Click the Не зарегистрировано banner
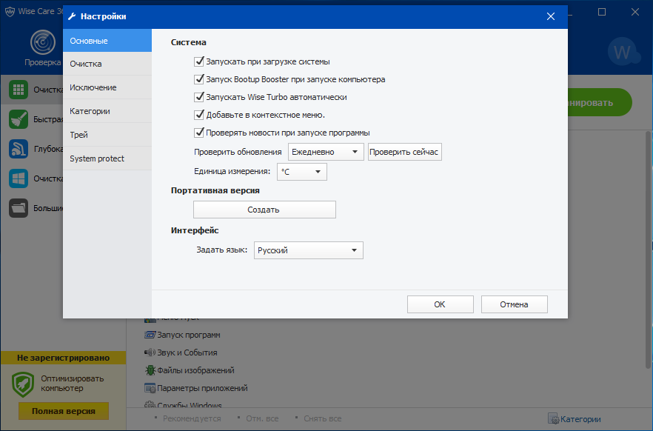This screenshot has width=653, height=431. pyautogui.click(x=64, y=358)
